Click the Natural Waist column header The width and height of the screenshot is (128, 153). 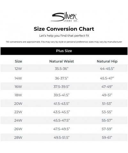62,61
